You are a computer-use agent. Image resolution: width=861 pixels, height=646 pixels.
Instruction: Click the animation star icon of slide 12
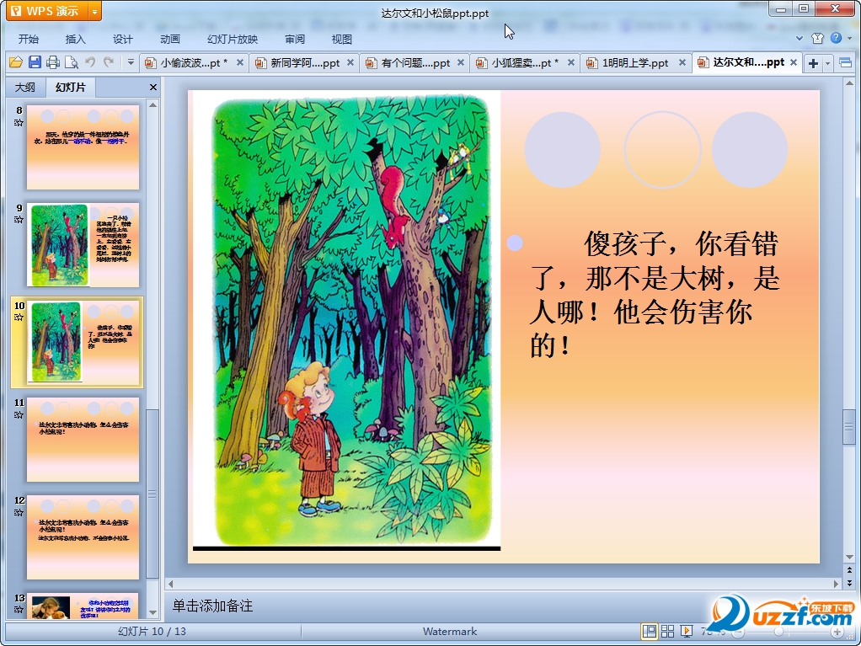[19, 512]
